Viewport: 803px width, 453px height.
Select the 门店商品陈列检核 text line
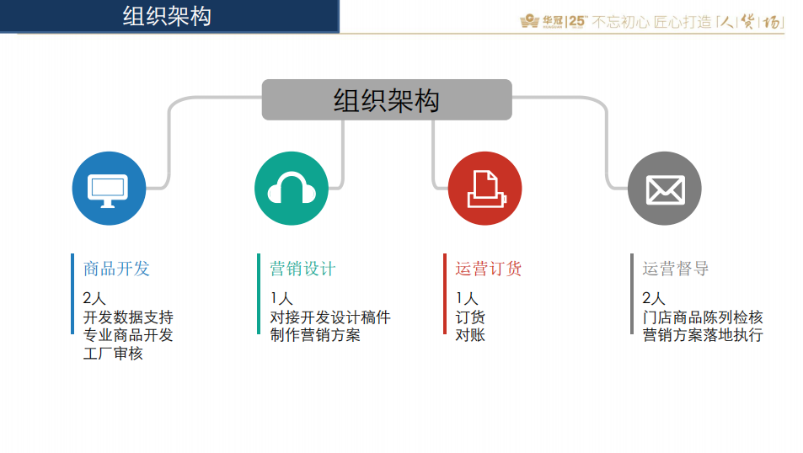[x=702, y=317]
